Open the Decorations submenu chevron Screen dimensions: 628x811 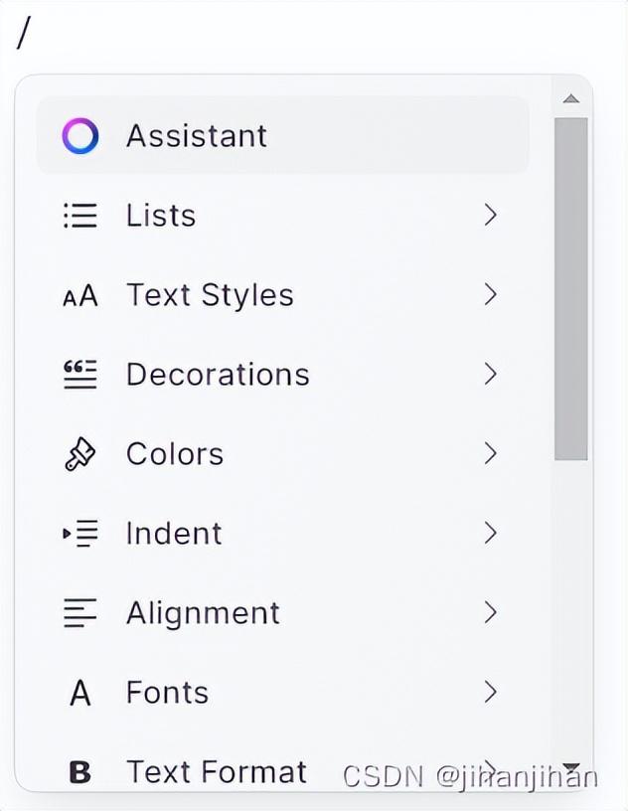[x=490, y=375]
